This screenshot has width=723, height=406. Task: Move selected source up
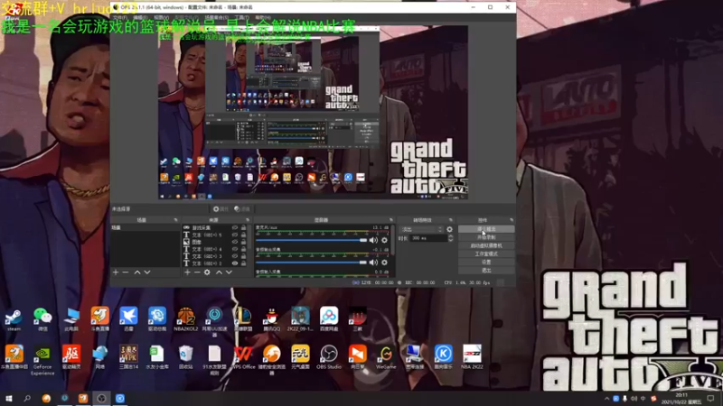[219, 272]
